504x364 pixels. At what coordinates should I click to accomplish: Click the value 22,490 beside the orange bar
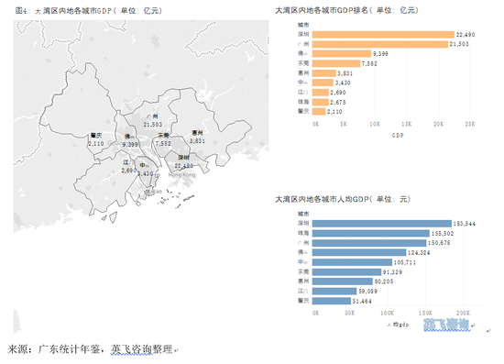466,35
